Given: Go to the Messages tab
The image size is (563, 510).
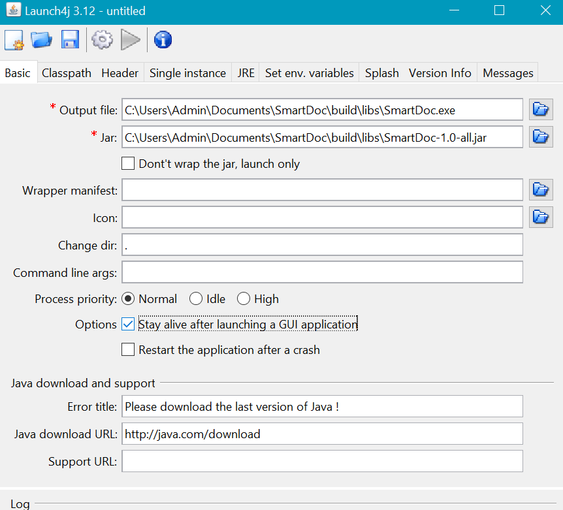Looking at the screenshot, I should pyautogui.click(x=508, y=73).
